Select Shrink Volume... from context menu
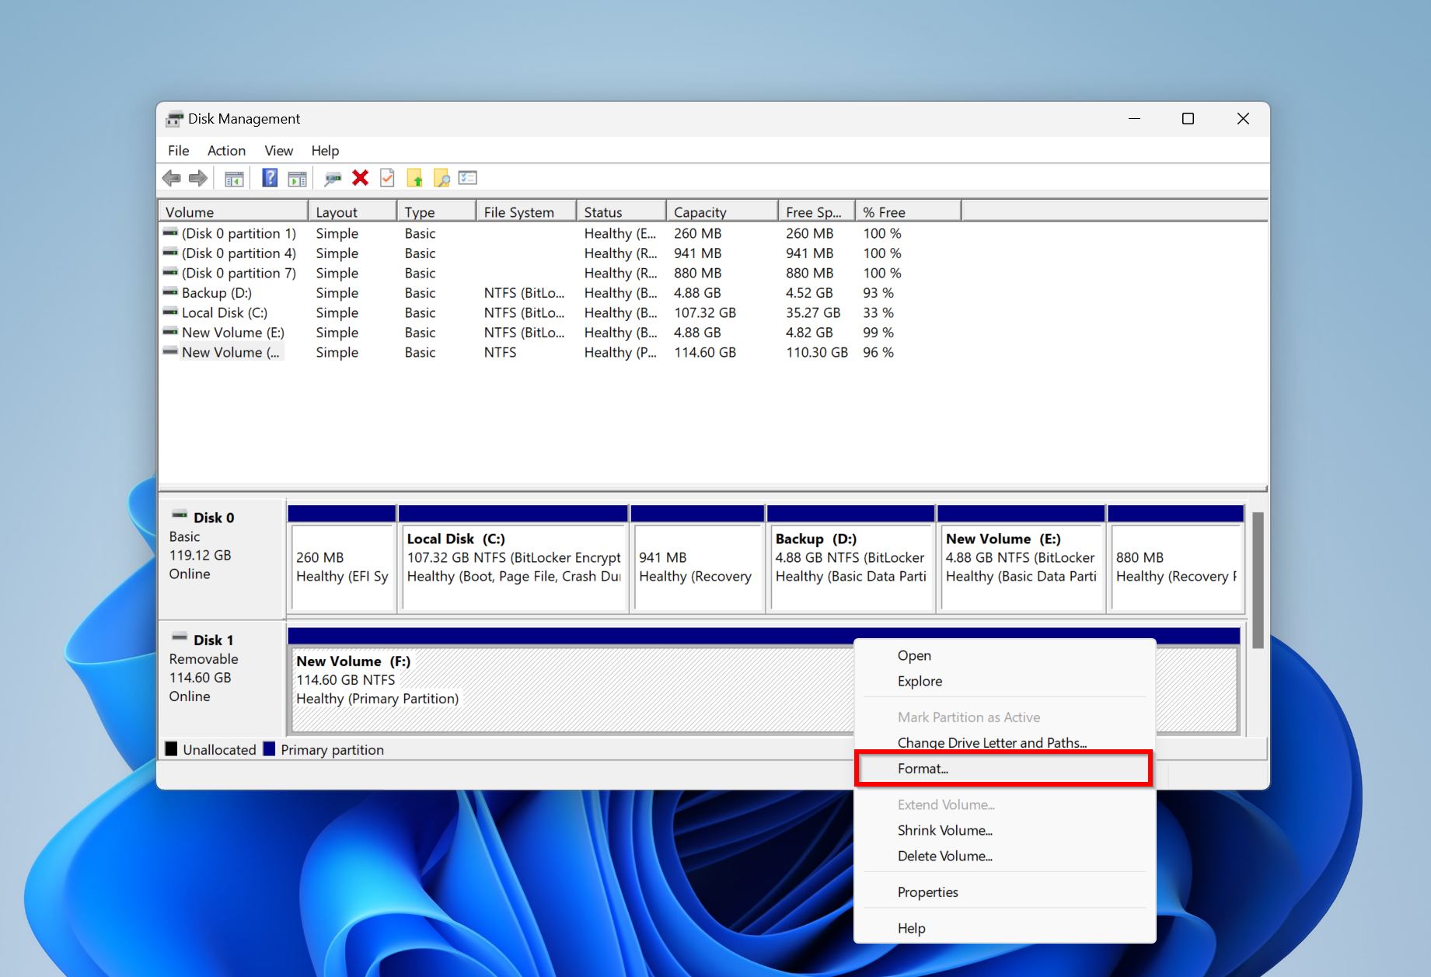The width and height of the screenshot is (1431, 977). [944, 830]
